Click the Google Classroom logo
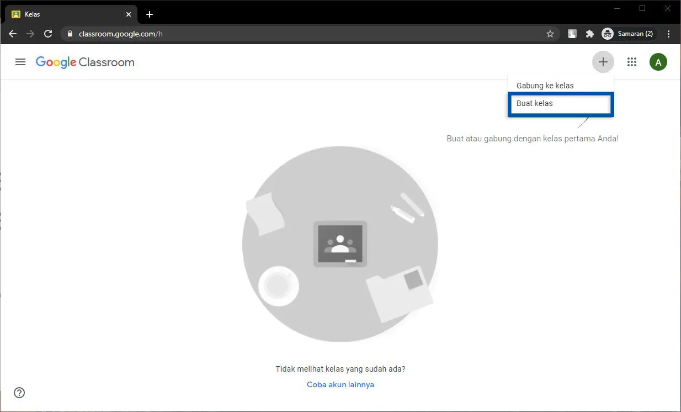Screen dimensions: 681x412 85,62
